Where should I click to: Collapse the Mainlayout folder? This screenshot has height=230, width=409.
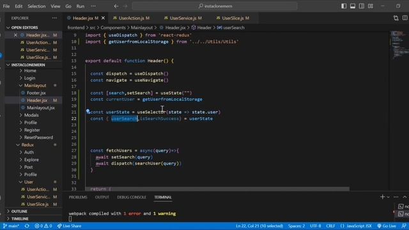(x=35, y=85)
